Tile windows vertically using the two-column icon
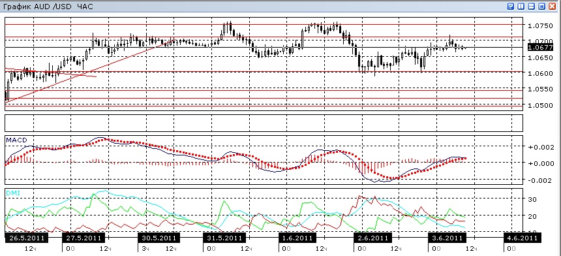This screenshot has height=256, width=561. (521, 6)
